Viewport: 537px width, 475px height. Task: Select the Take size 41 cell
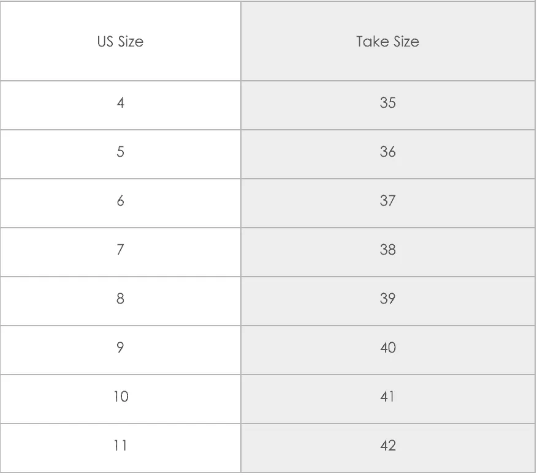point(387,398)
